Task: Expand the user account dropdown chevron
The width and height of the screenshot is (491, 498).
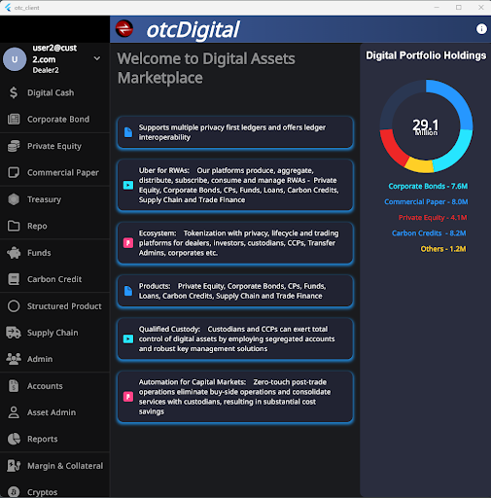Action: click(97, 58)
